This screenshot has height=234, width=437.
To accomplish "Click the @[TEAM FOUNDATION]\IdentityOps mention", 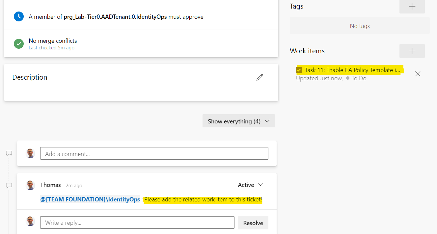I will point(90,199).
